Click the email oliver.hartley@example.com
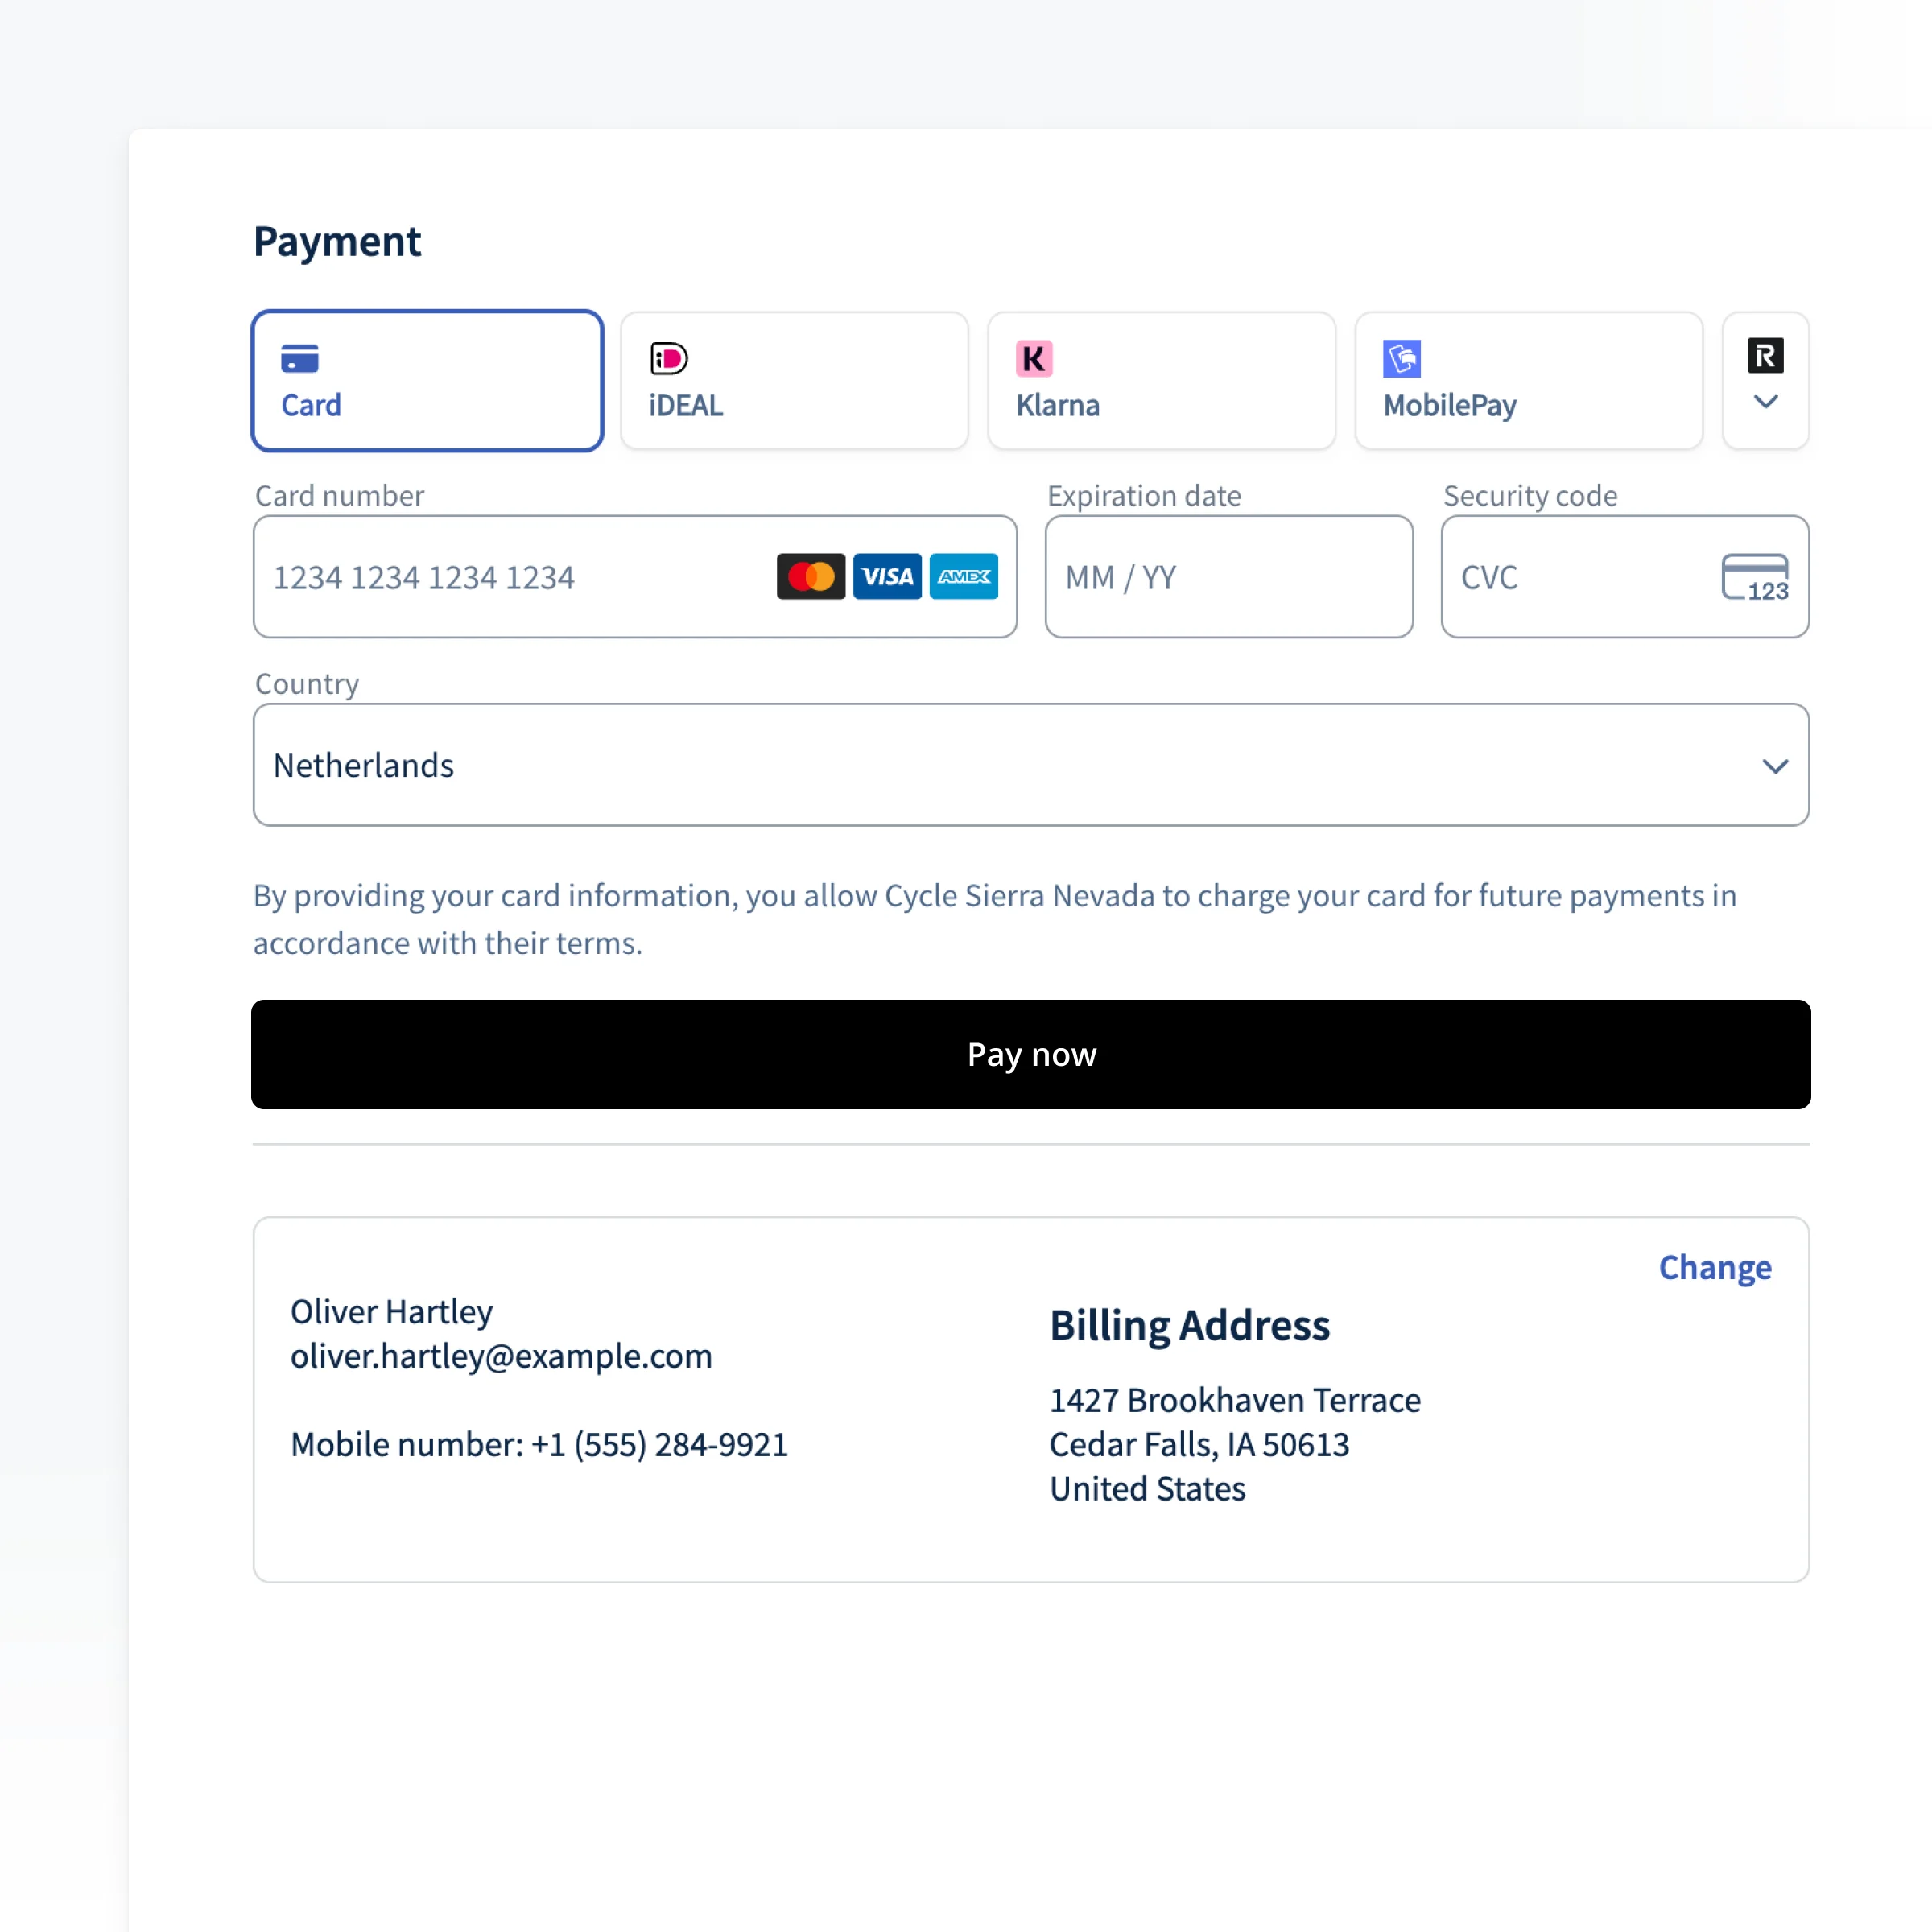The width and height of the screenshot is (1932, 1932). click(501, 1356)
